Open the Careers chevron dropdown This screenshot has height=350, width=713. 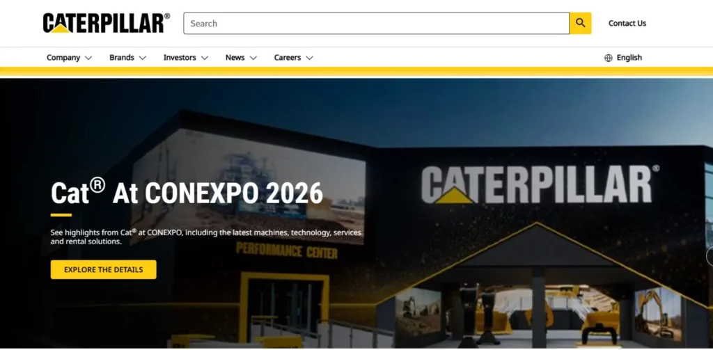point(309,58)
